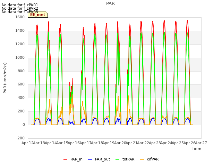Click the 200 y-axis tick label
Image resolution: width=222 pixels, height=166 pixels.
tap(21, 111)
